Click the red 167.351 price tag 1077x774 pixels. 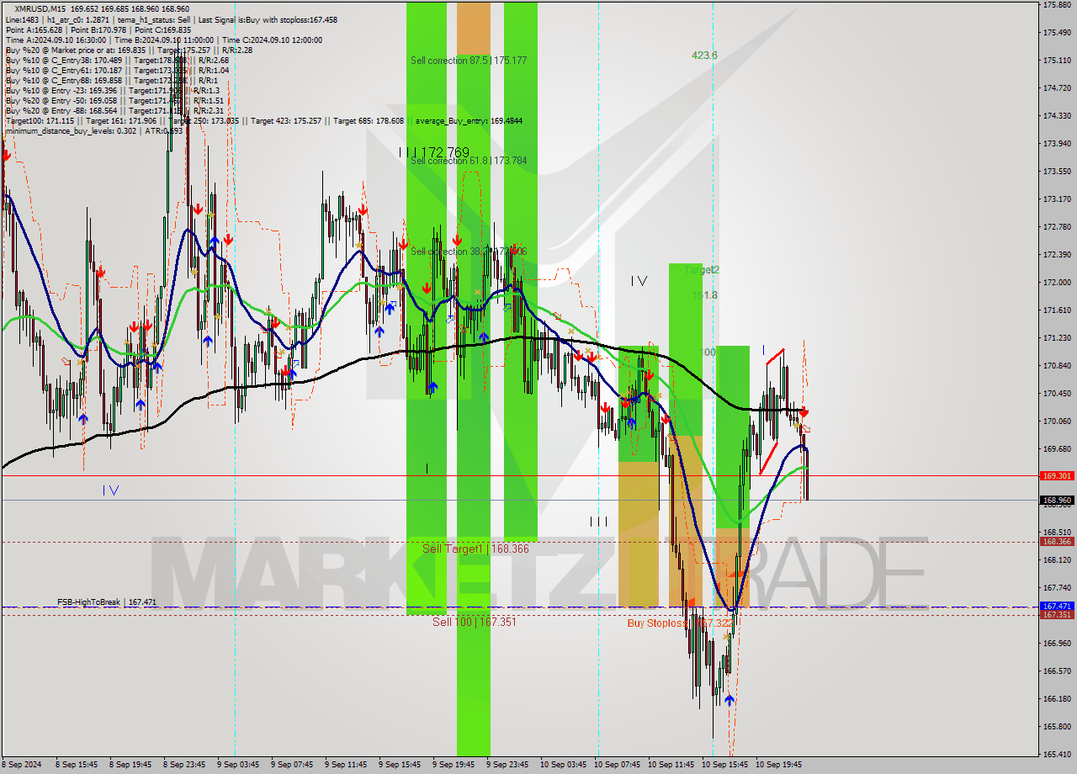pos(1057,615)
